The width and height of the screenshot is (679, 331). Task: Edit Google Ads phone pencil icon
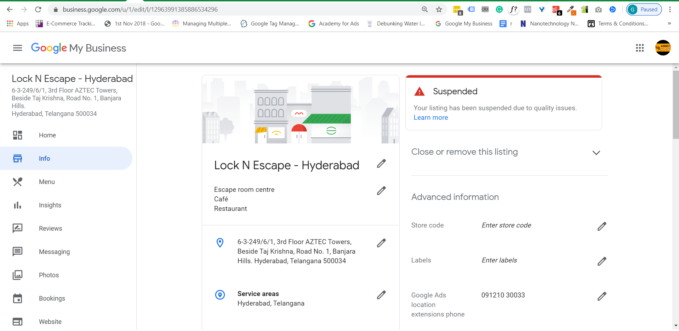coord(602,296)
